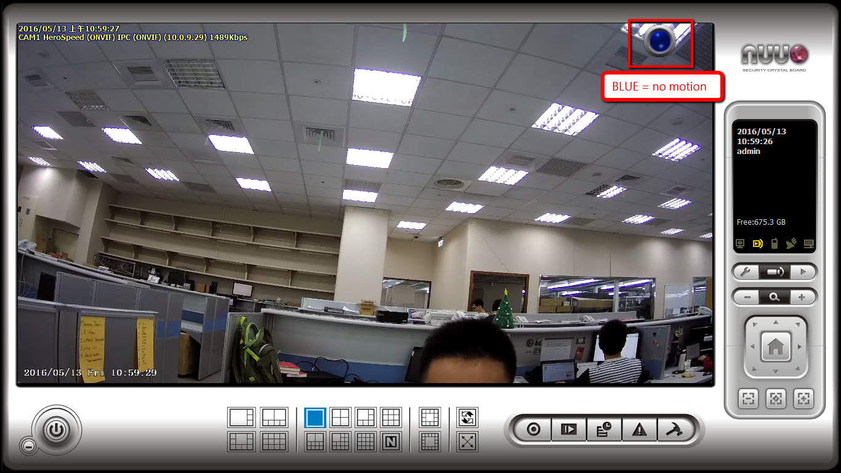841x473 pixels.
Task: Click the blue no-motion indicator light
Action: (659, 41)
